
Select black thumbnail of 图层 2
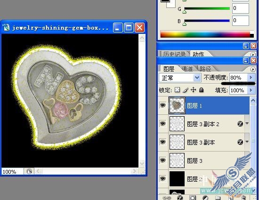point(177,178)
